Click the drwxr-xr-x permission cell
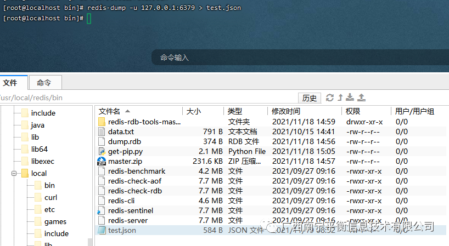Viewport: 449px width, 246px height. pyautogui.click(x=364, y=122)
